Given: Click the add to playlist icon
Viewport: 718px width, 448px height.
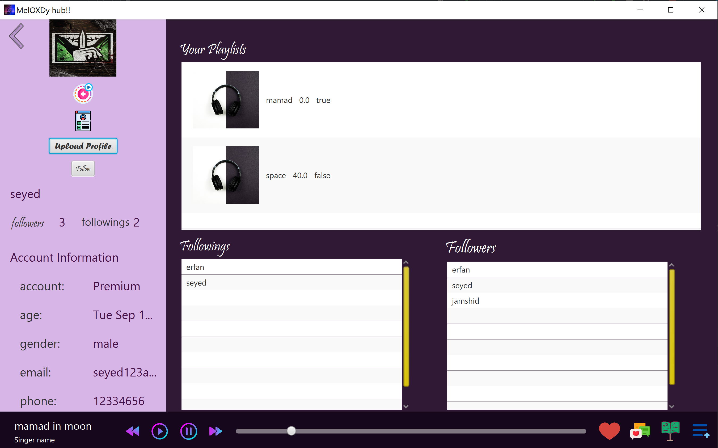Looking at the screenshot, I should [700, 431].
